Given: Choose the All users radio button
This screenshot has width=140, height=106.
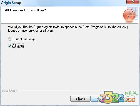Looking at the screenshot, I should click(x=10, y=46).
